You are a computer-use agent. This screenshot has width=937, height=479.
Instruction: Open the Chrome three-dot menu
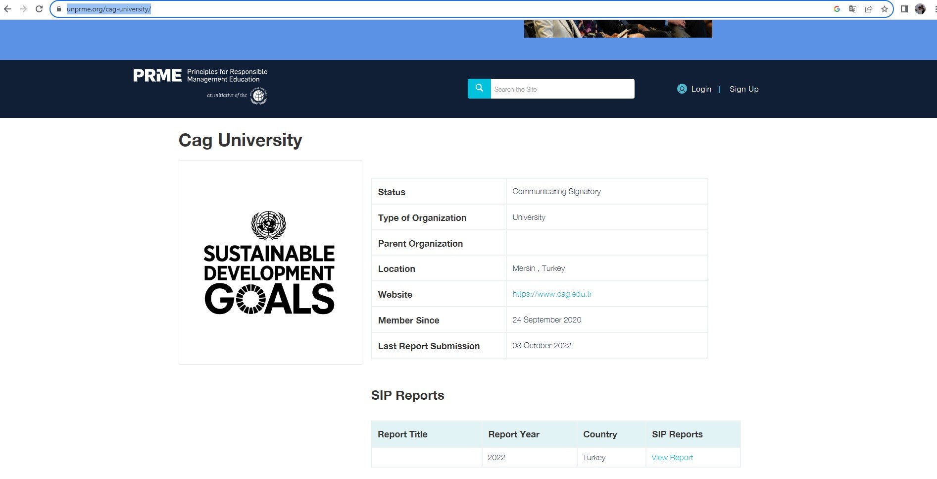coord(935,9)
